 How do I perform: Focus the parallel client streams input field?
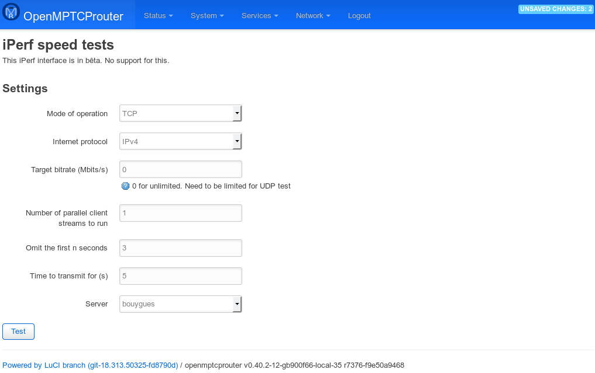[181, 213]
